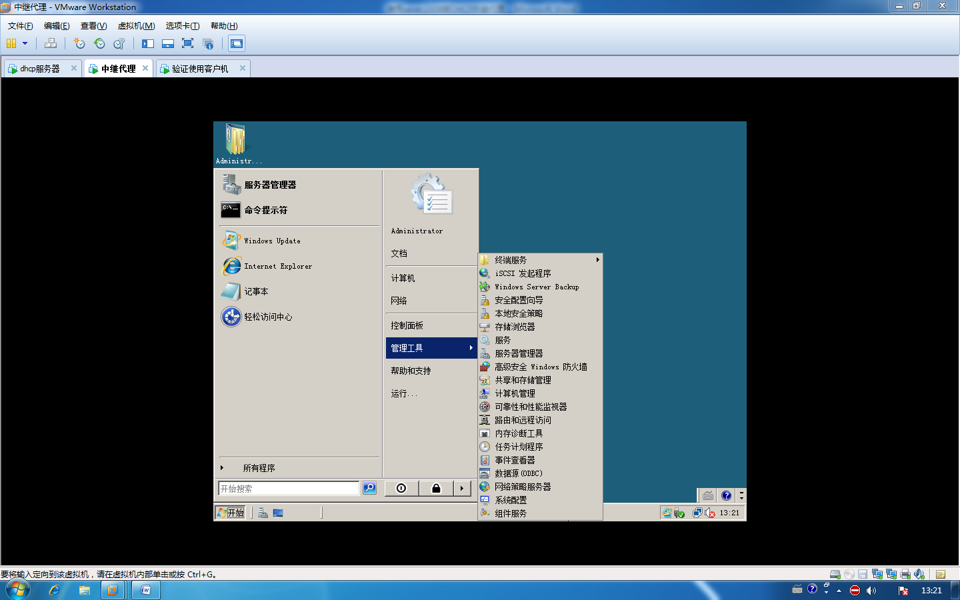Open 事件查看器
960x600 pixels.
tap(540, 460)
